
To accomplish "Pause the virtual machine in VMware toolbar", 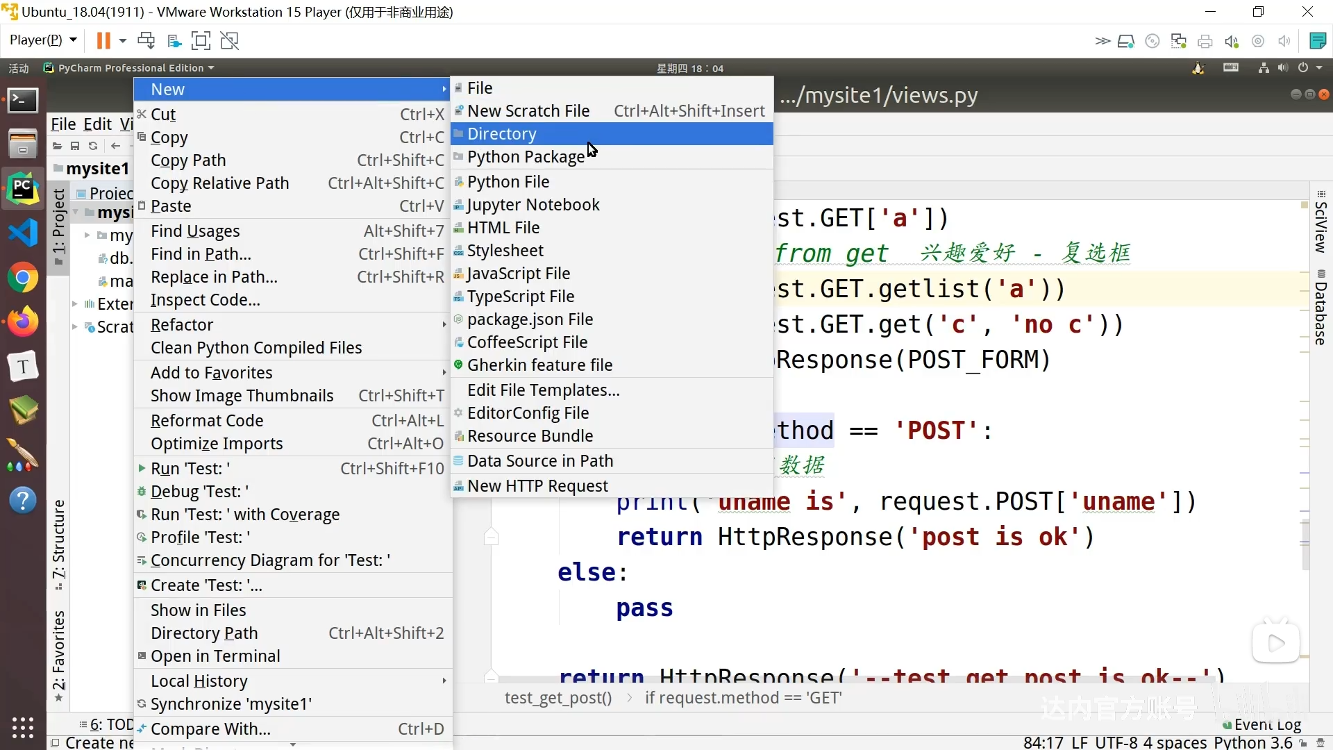I will coord(103,41).
